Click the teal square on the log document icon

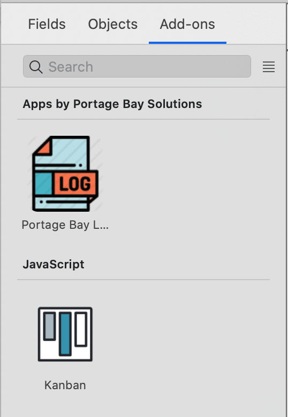coord(44,183)
